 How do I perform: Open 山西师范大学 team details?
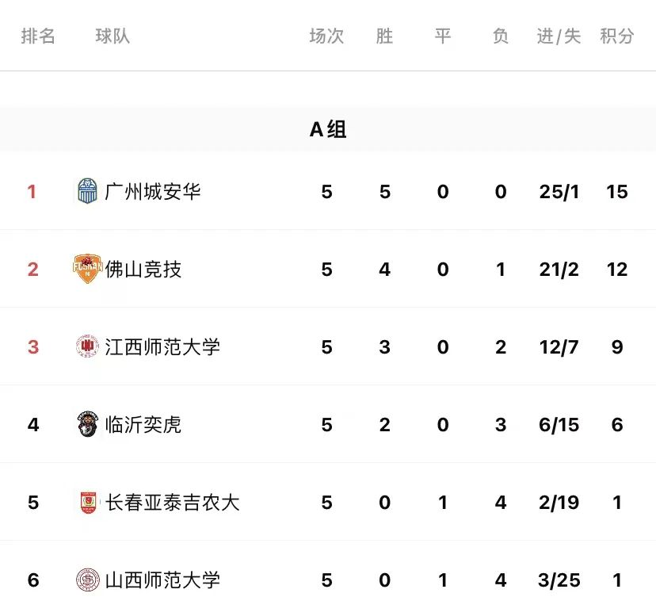click(x=162, y=580)
